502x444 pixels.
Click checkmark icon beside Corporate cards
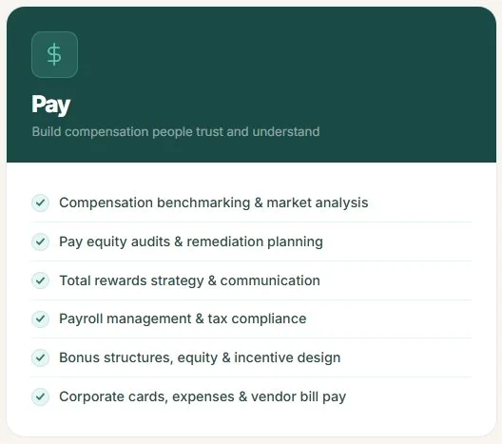point(40,396)
